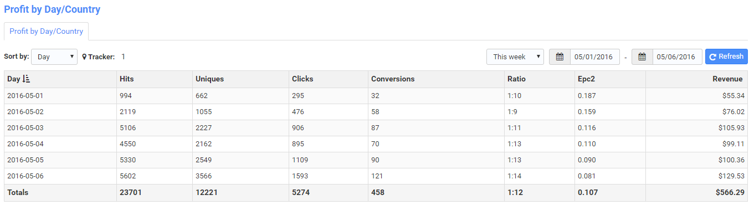The width and height of the screenshot is (749, 205).
Task: Click the start date calendar icon
Action: [560, 57]
